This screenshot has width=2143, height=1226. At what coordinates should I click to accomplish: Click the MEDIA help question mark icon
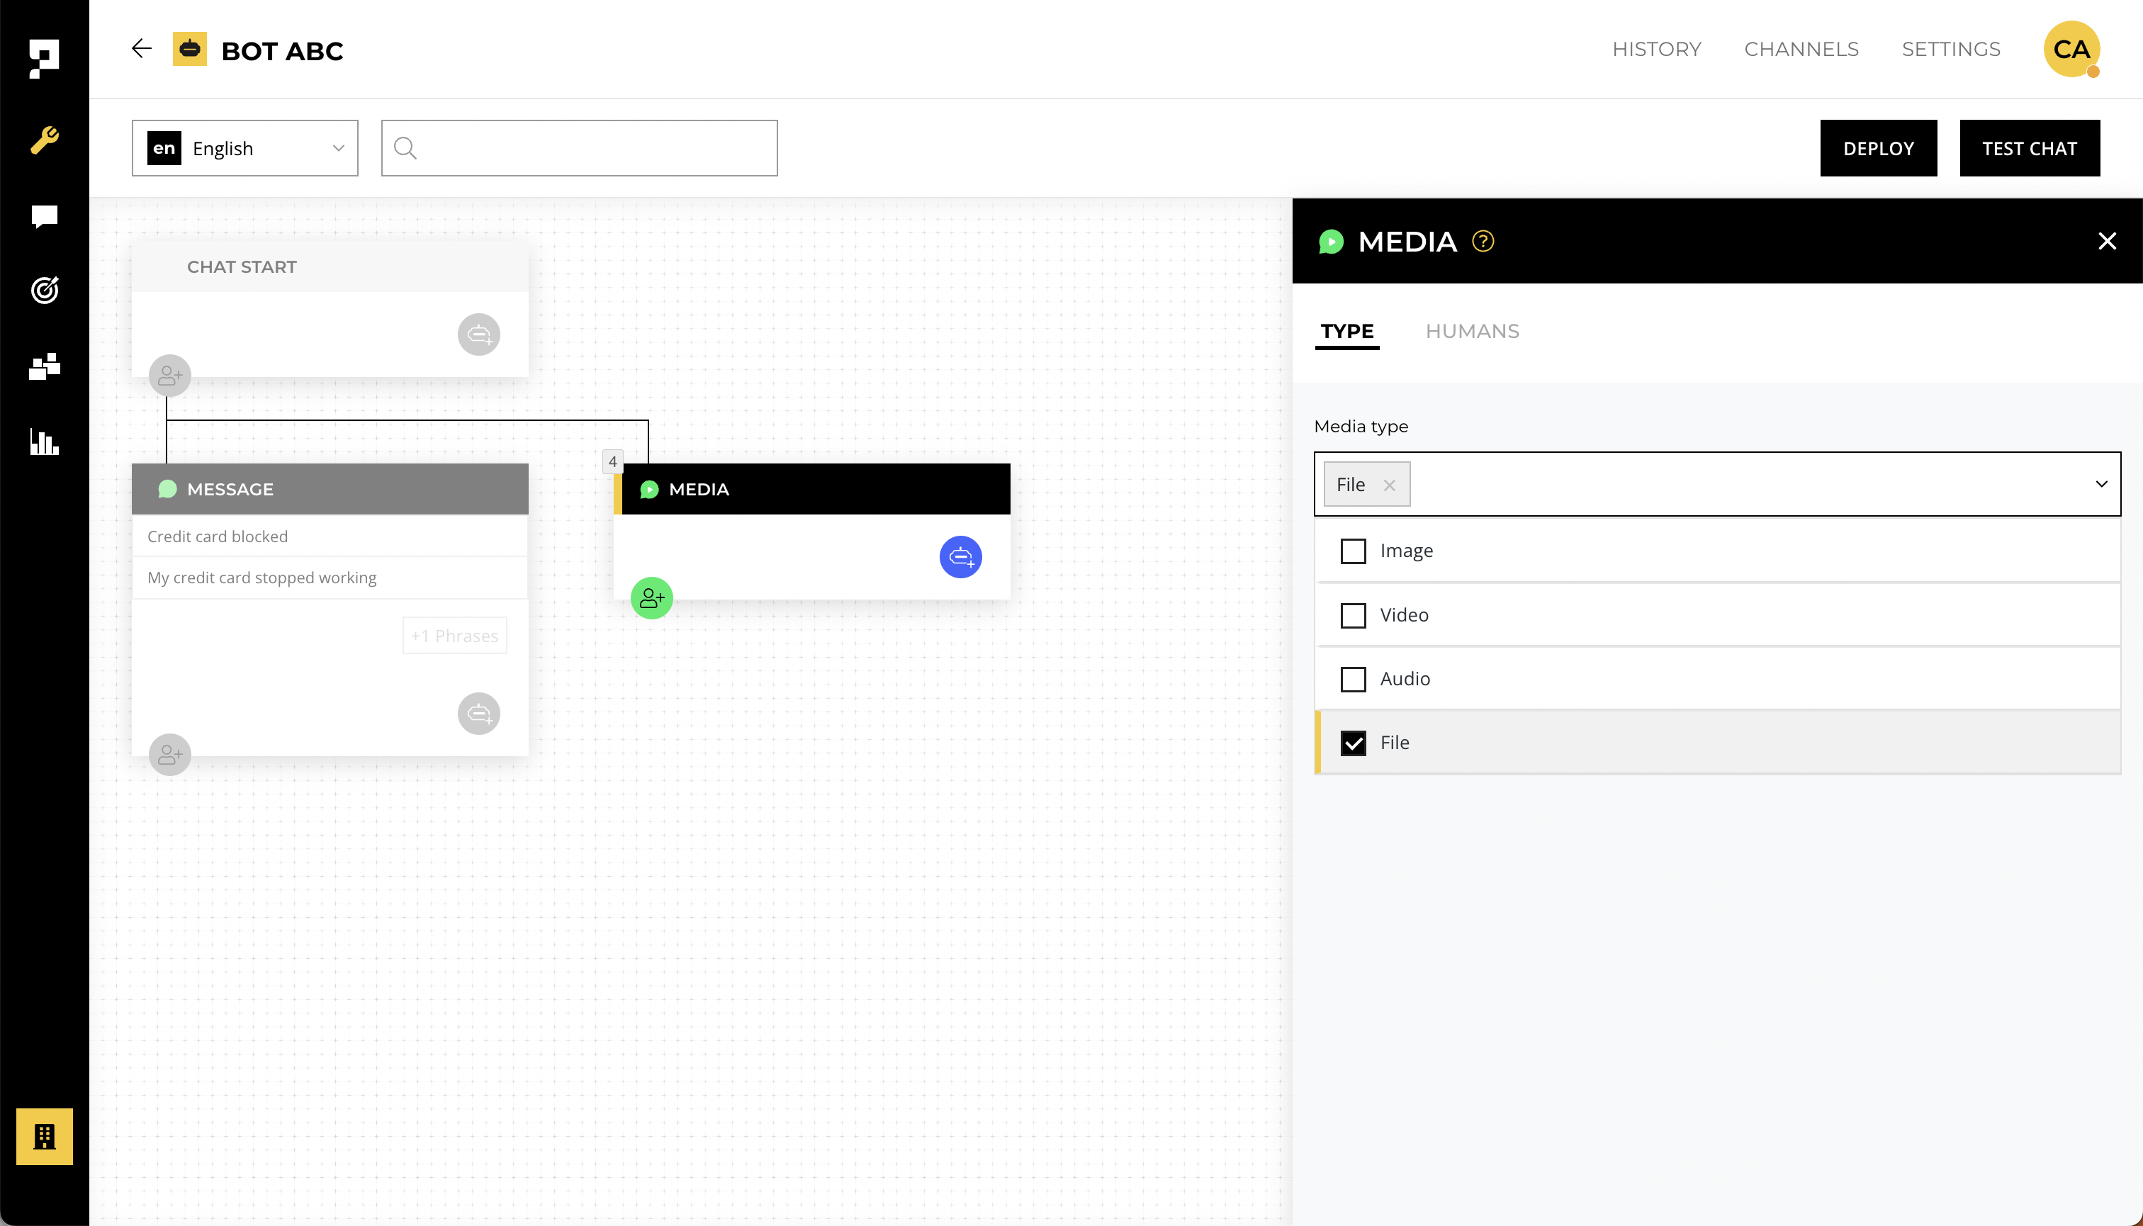1483,242
